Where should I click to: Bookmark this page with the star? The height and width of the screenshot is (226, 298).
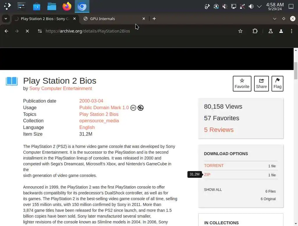pos(240,31)
